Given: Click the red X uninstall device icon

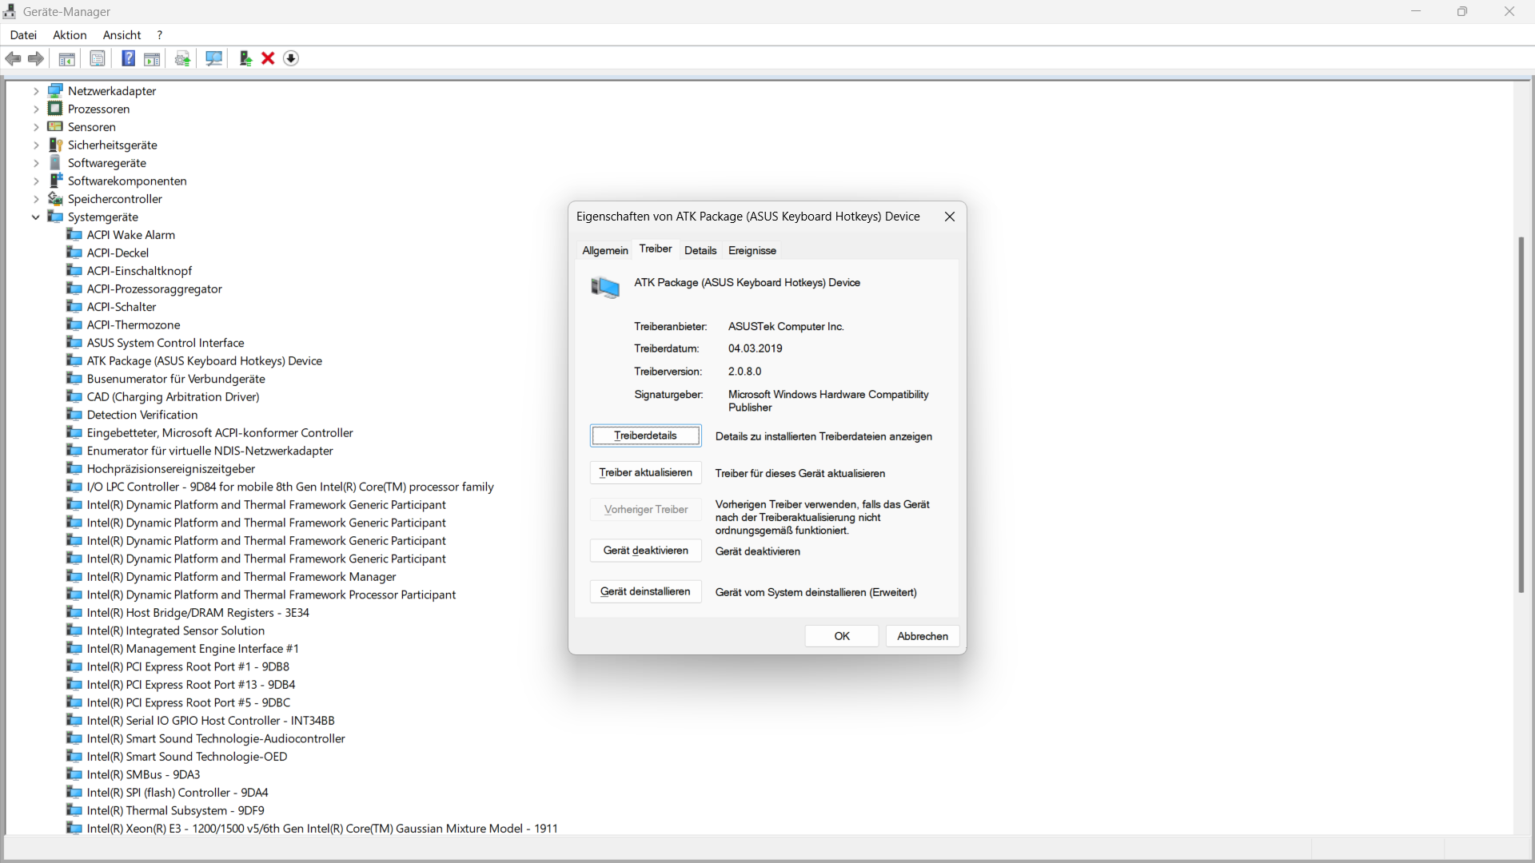Looking at the screenshot, I should (x=268, y=58).
